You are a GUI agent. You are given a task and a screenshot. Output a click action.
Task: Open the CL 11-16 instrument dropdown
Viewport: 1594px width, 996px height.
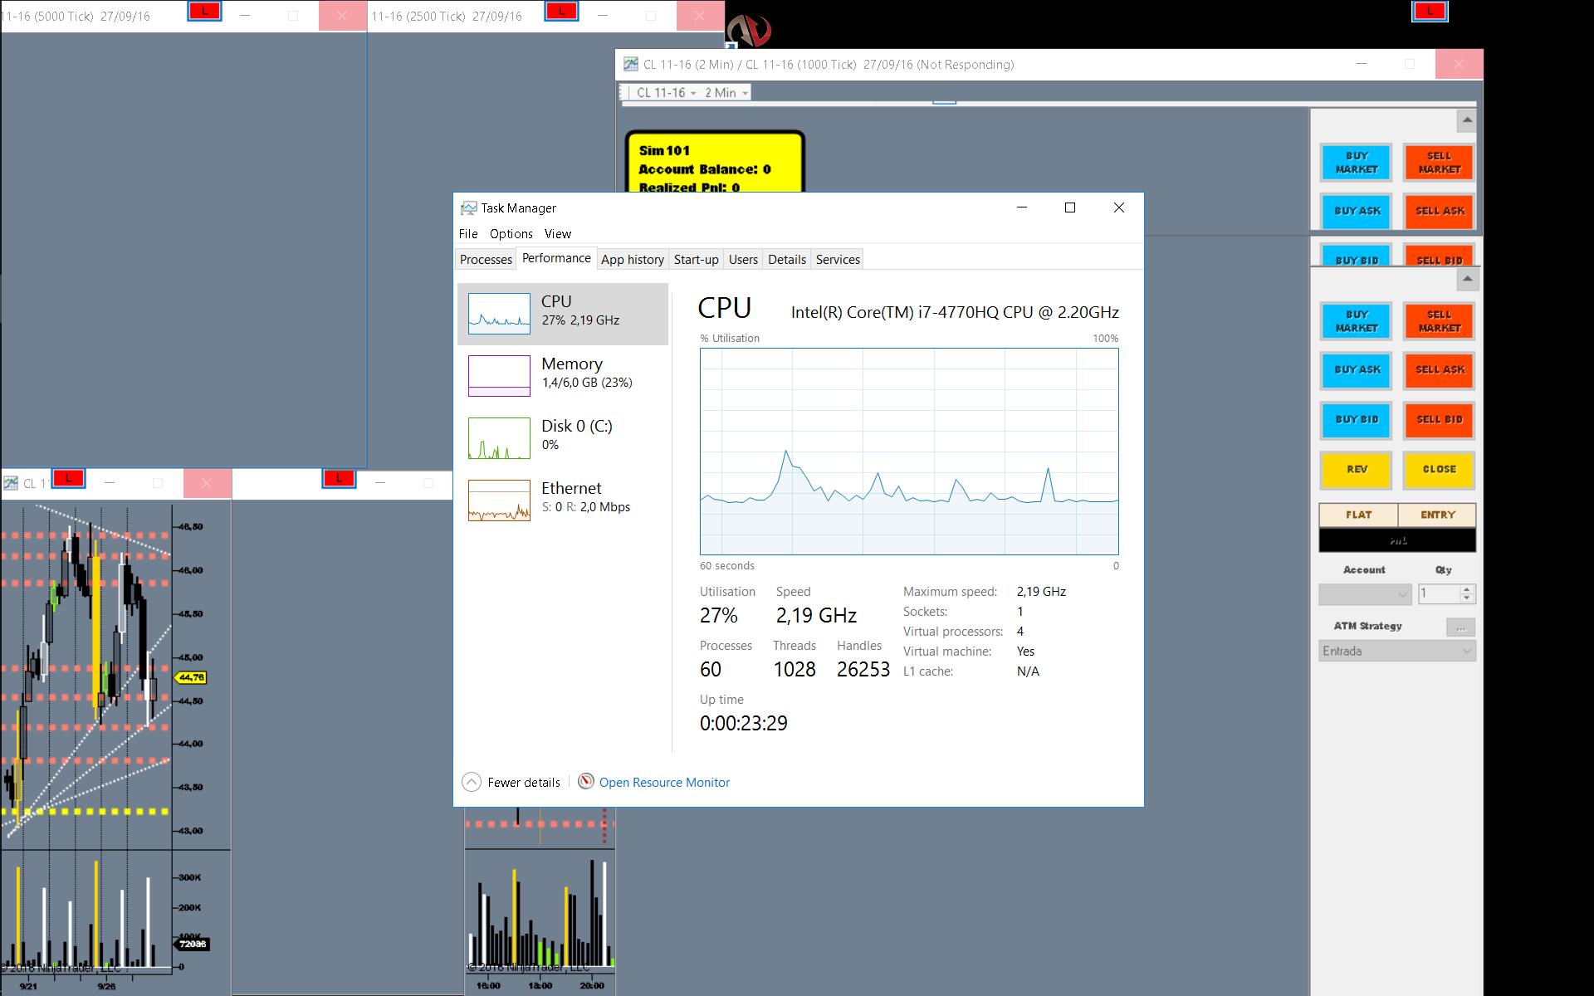click(x=666, y=93)
